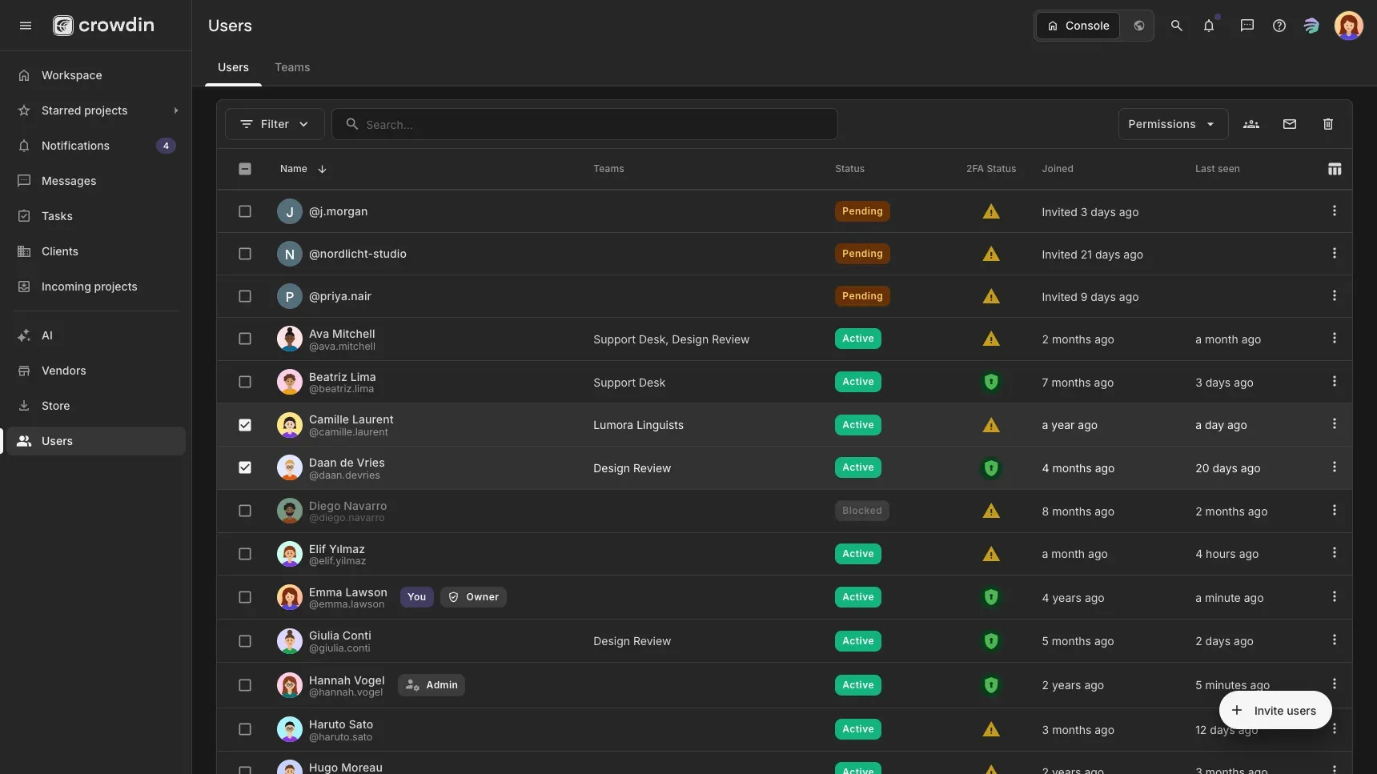The image size is (1377, 774).
Task: Focus the Search users input field
Action: [x=584, y=124]
